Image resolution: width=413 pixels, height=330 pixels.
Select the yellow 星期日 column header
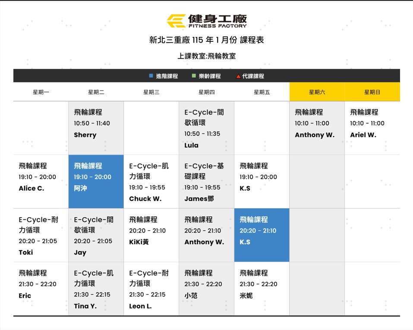coord(372,92)
